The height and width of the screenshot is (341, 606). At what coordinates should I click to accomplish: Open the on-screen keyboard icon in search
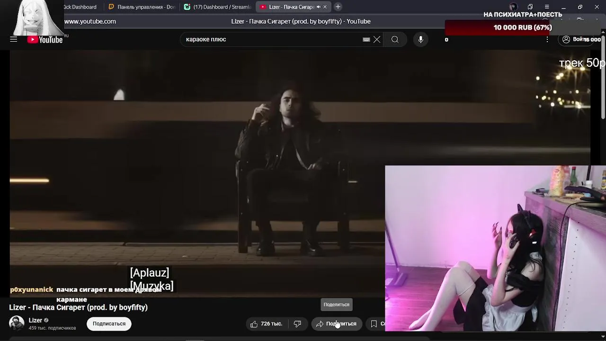pos(366,40)
